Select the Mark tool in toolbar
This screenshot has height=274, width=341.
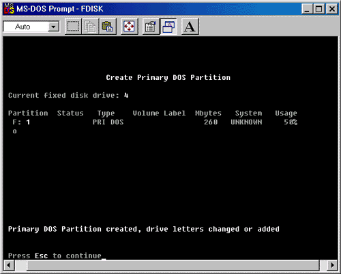coord(73,27)
